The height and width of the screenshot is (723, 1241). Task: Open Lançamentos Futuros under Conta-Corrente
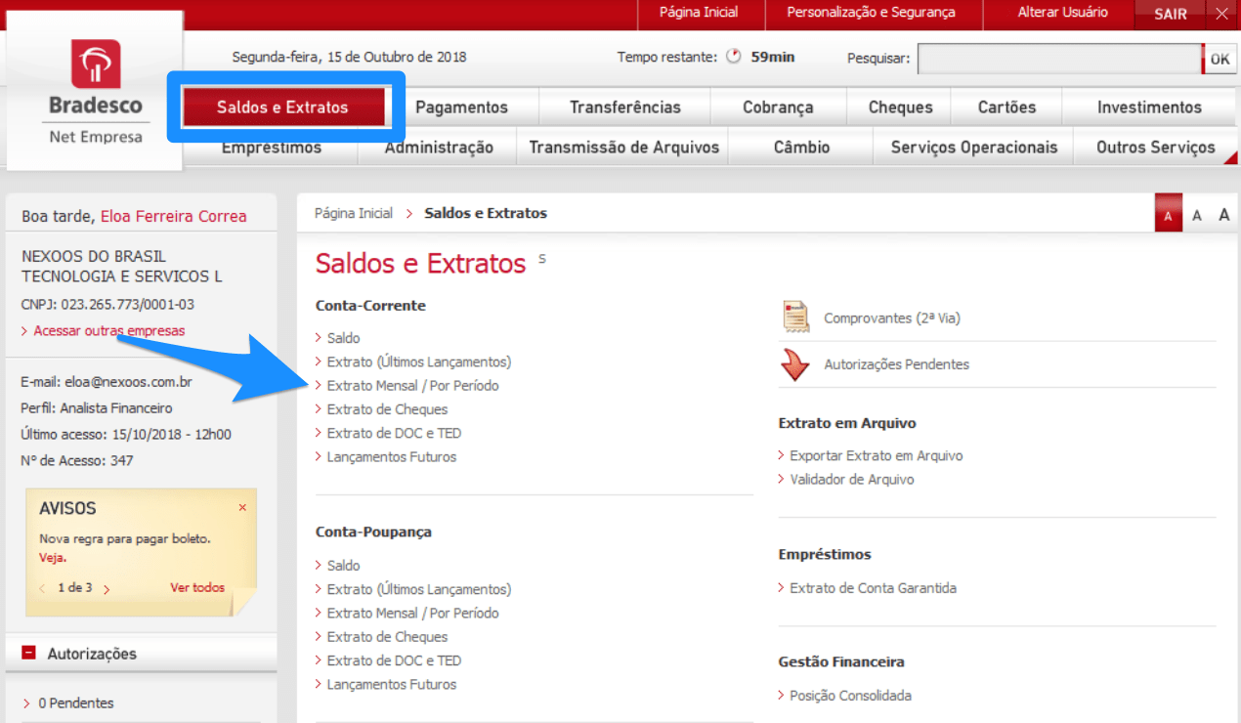[392, 457]
